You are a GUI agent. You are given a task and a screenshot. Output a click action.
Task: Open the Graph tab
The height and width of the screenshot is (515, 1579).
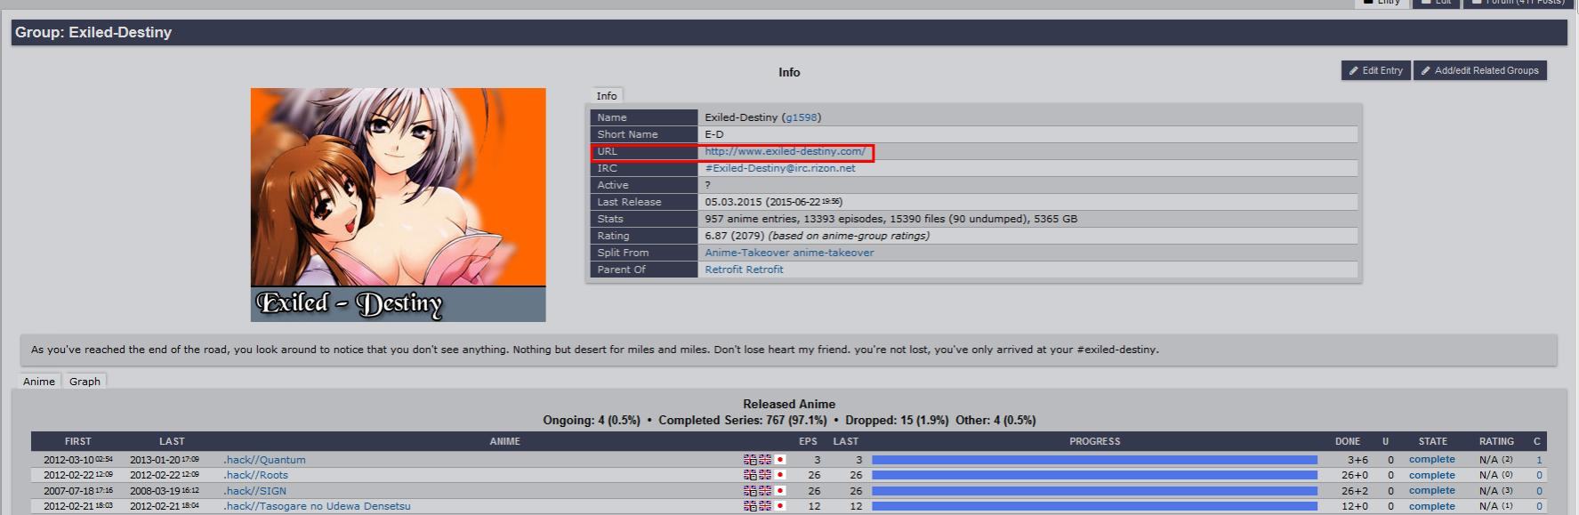(x=85, y=381)
